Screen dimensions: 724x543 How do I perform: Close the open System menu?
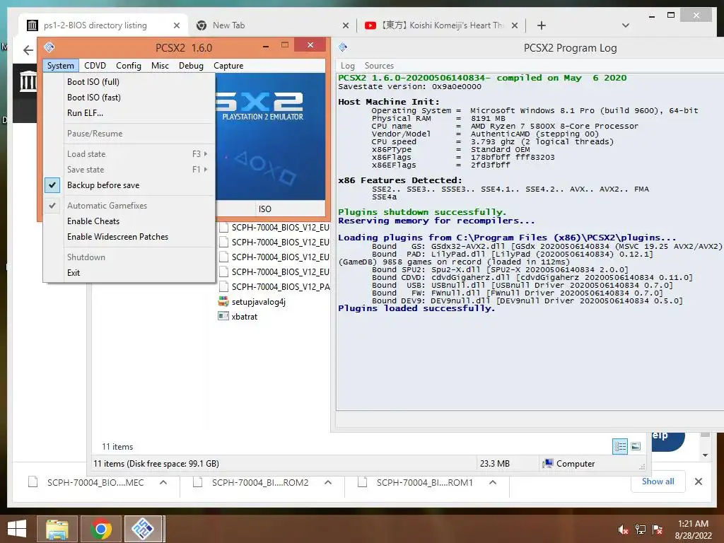click(x=61, y=66)
